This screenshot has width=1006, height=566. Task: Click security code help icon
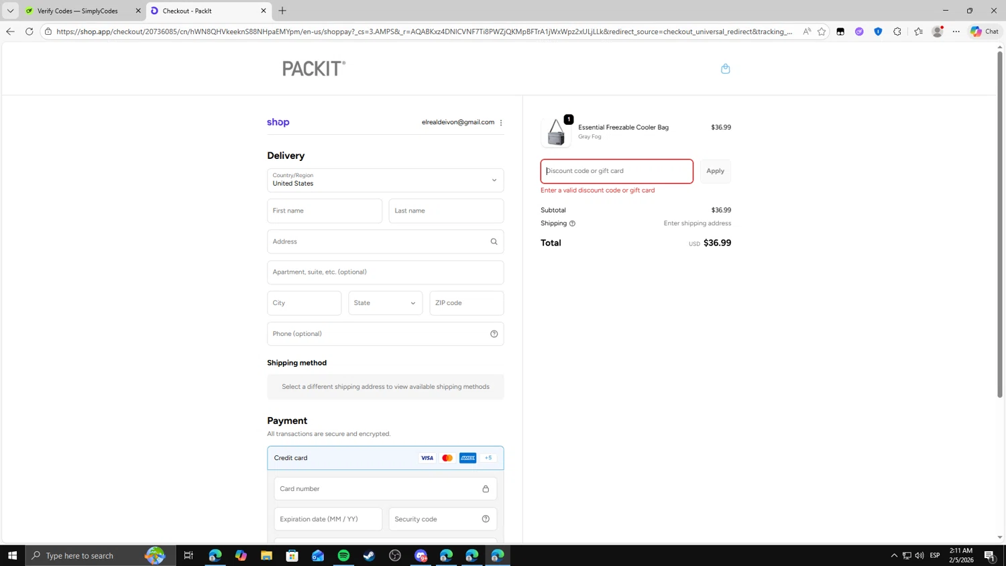pyautogui.click(x=486, y=519)
